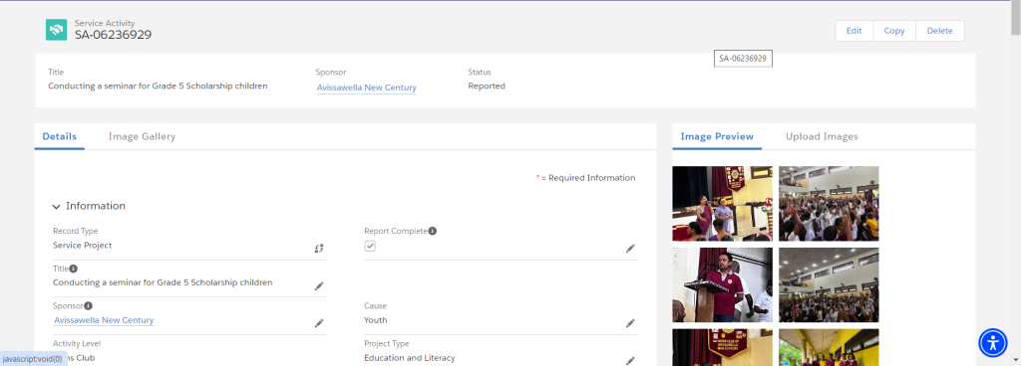Click the scrollbar down arrow
Viewport: 1021px width, 366px height.
1015,359
